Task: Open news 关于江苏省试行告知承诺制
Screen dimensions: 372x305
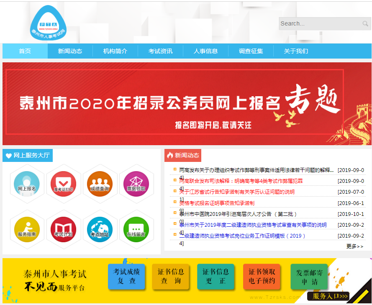Action: pos(237,192)
